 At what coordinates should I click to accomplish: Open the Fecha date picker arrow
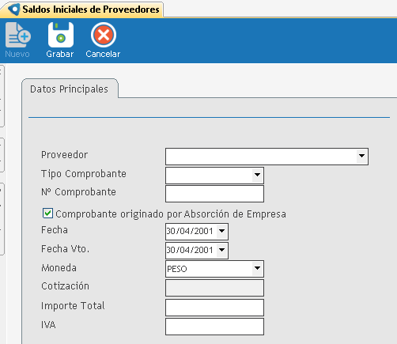click(222, 231)
